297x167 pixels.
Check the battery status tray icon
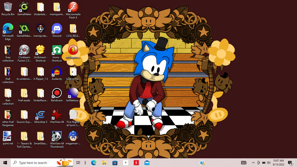[264, 163]
